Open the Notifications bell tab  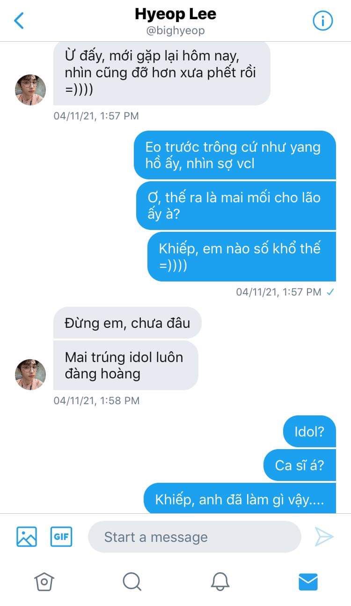pyautogui.click(x=220, y=582)
